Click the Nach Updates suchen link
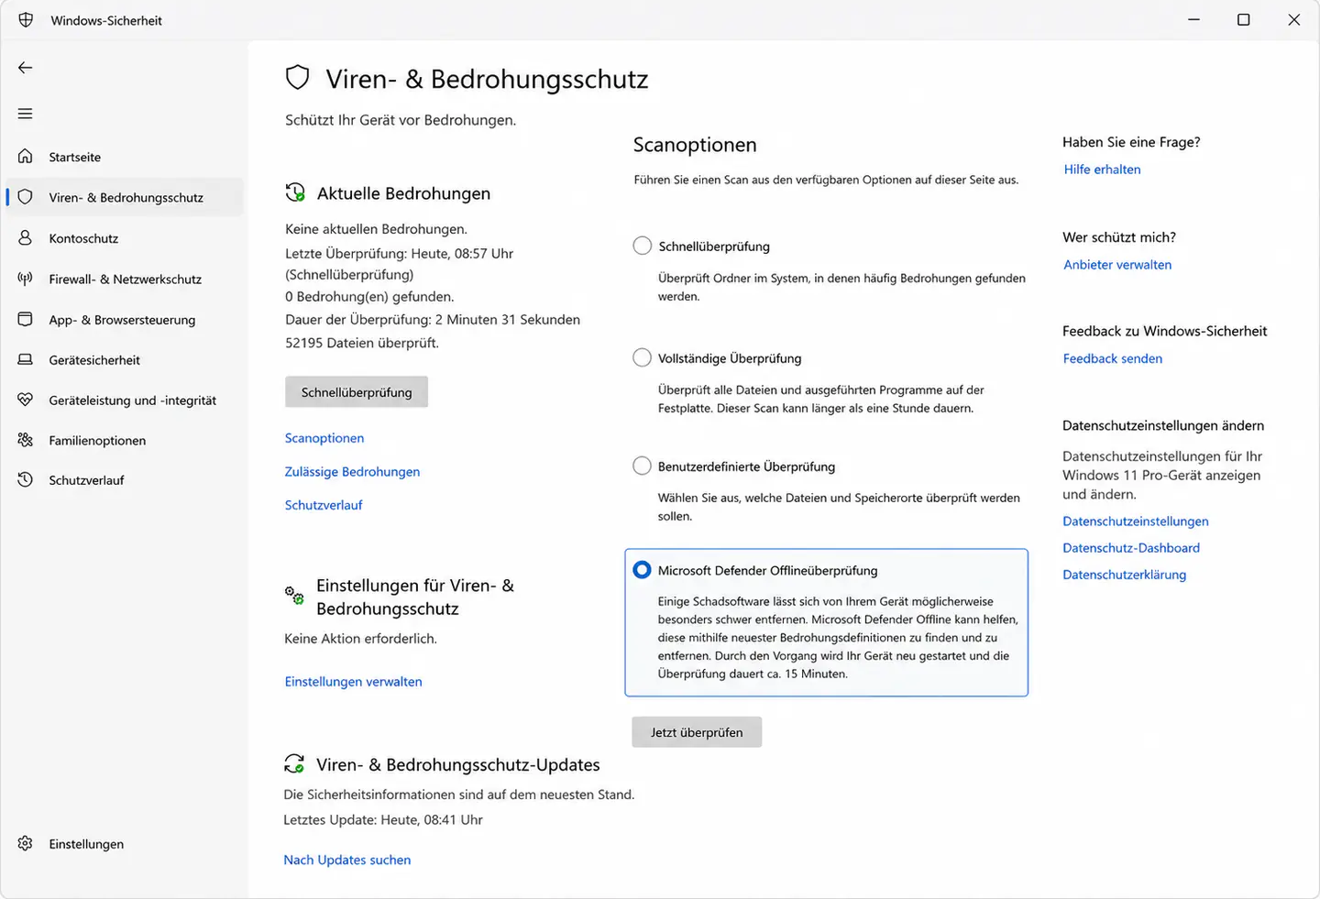This screenshot has height=899, width=1320. [347, 860]
